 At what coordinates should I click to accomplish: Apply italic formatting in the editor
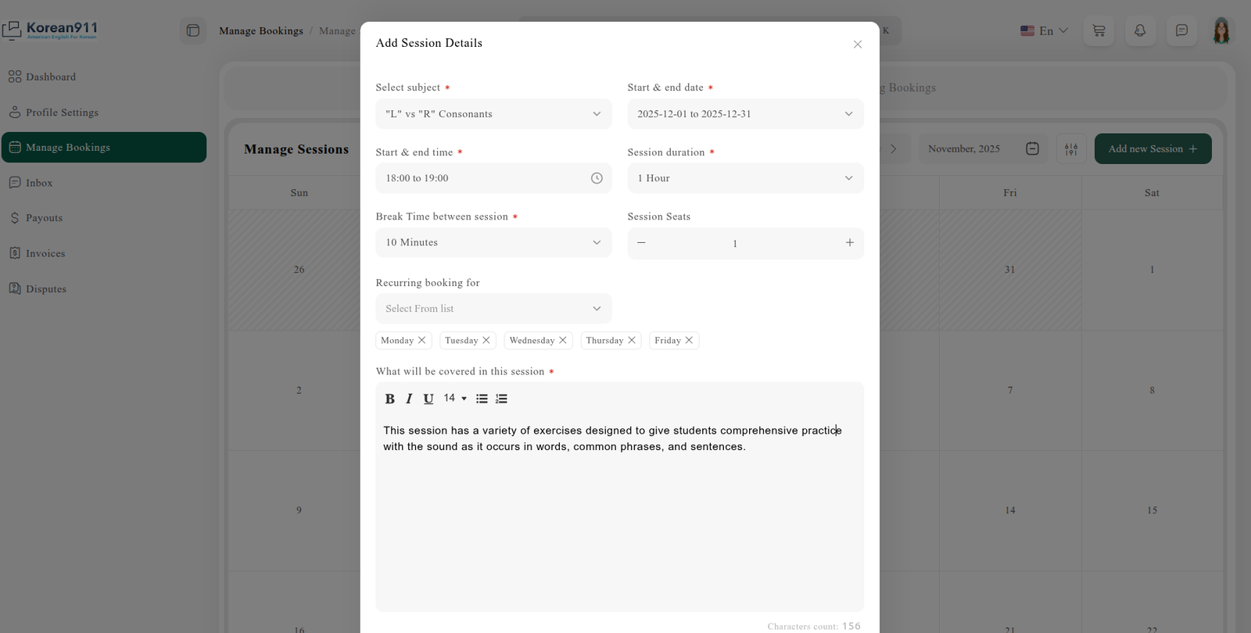tap(409, 399)
